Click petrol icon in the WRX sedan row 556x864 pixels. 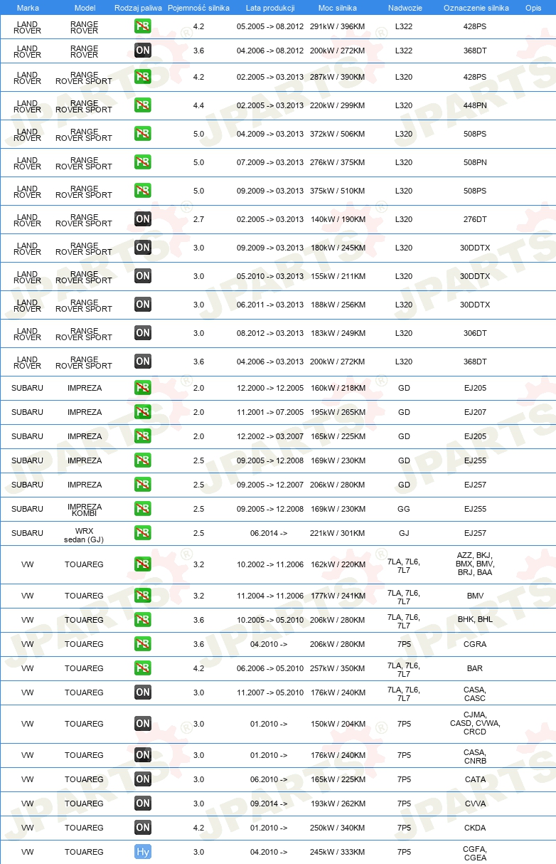[x=143, y=533]
